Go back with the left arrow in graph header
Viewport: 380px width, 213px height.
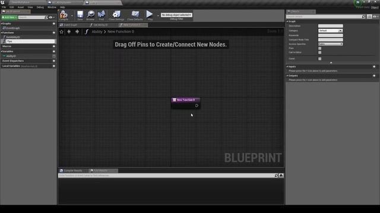(69, 31)
